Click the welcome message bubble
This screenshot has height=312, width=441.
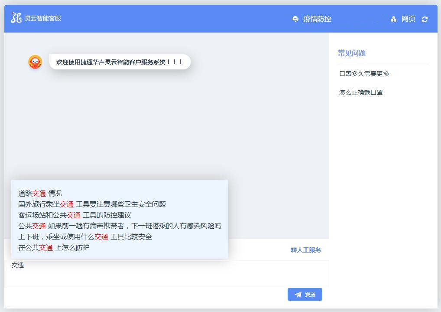pyautogui.click(x=120, y=62)
